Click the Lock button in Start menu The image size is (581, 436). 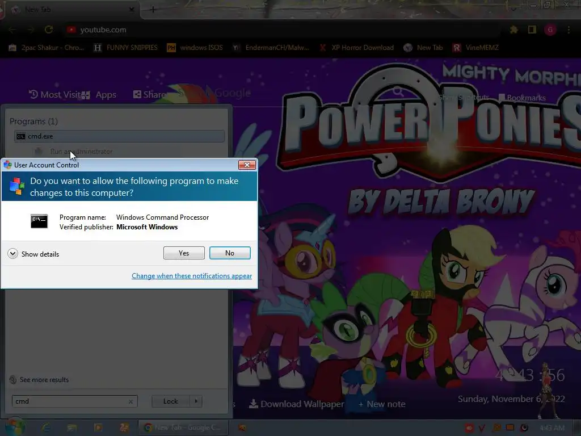tap(170, 401)
